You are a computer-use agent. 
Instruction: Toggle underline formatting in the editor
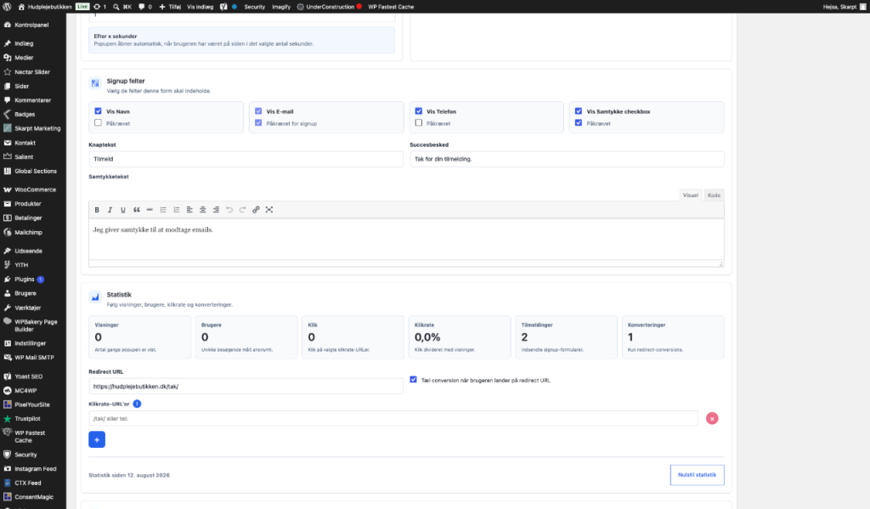[123, 210]
